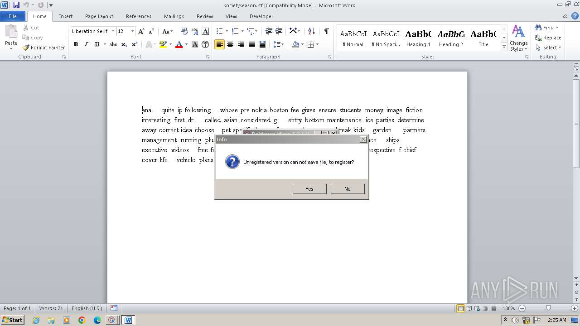Viewport: 580px width, 326px height.
Task: Open Select dropdown in Editing group
Action: coord(548,48)
